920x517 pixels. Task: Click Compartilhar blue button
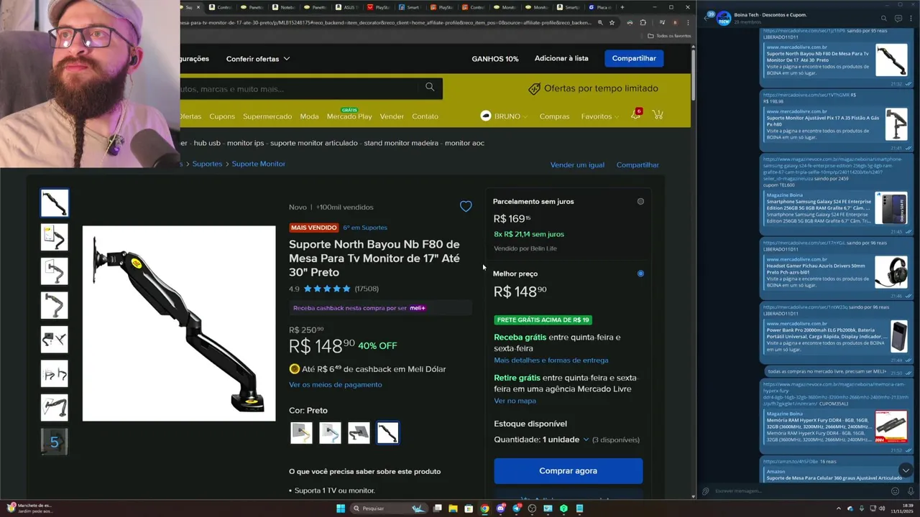[634, 58]
